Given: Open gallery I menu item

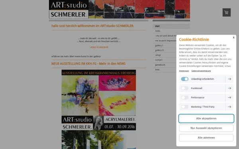Looking at the screenshot, I should 165,45.
